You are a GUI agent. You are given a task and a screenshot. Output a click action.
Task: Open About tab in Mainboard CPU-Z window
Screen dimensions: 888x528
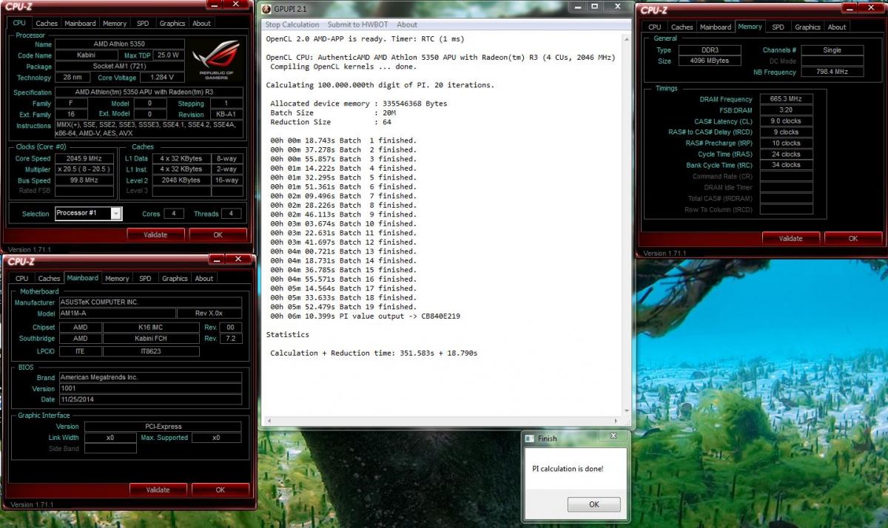204,279
